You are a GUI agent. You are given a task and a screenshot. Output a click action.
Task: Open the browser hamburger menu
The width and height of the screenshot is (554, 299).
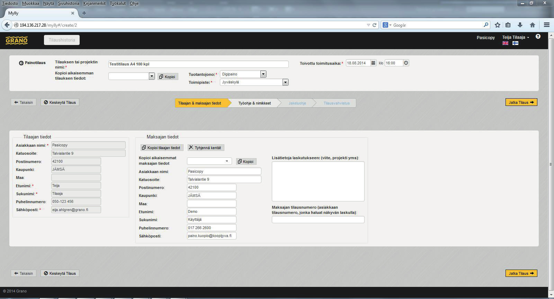[x=547, y=25]
